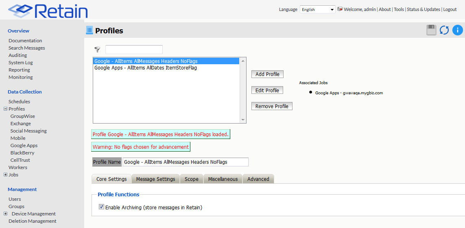Select GroupWise under Profiles
This screenshot has width=465, height=228.
point(22,116)
